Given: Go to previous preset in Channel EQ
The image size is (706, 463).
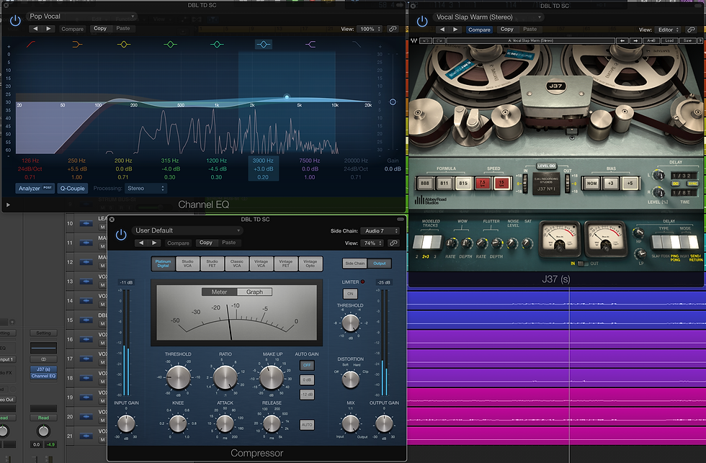Looking at the screenshot, I should click(x=35, y=28).
